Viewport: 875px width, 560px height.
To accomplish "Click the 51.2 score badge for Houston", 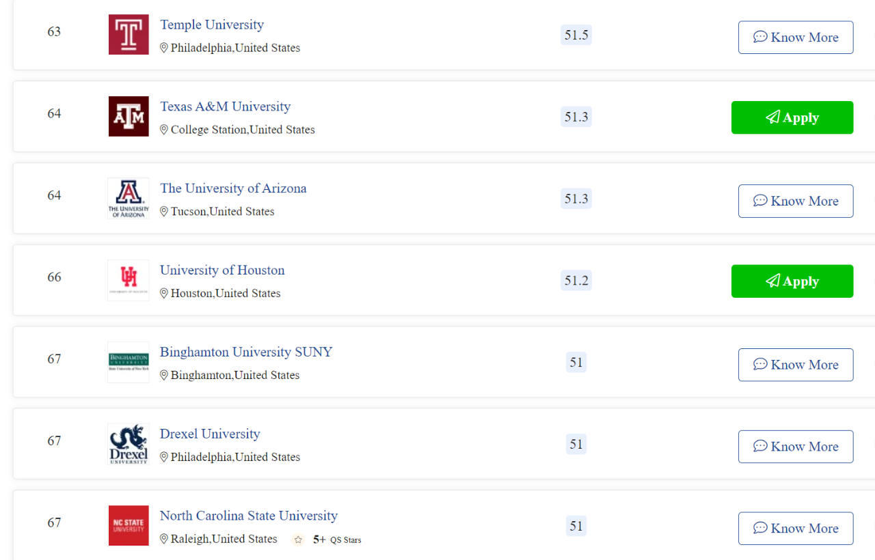I will coord(576,281).
